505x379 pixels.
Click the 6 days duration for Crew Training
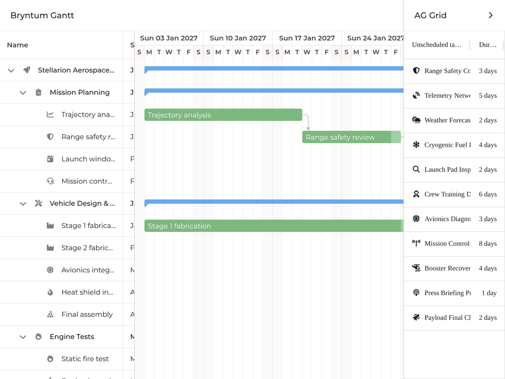pyautogui.click(x=488, y=194)
